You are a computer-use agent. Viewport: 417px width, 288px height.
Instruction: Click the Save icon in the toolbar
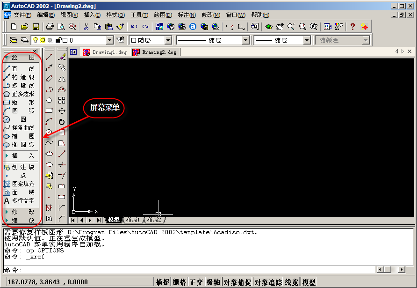coord(36,27)
